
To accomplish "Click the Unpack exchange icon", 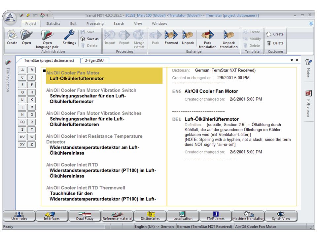I will (188, 37).
